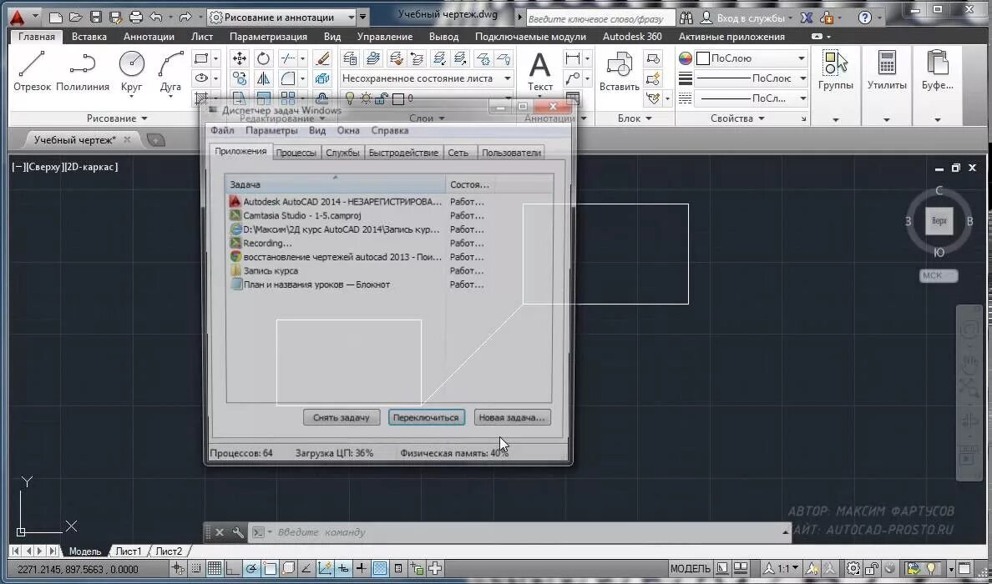Activate the Erase tool

(322, 58)
